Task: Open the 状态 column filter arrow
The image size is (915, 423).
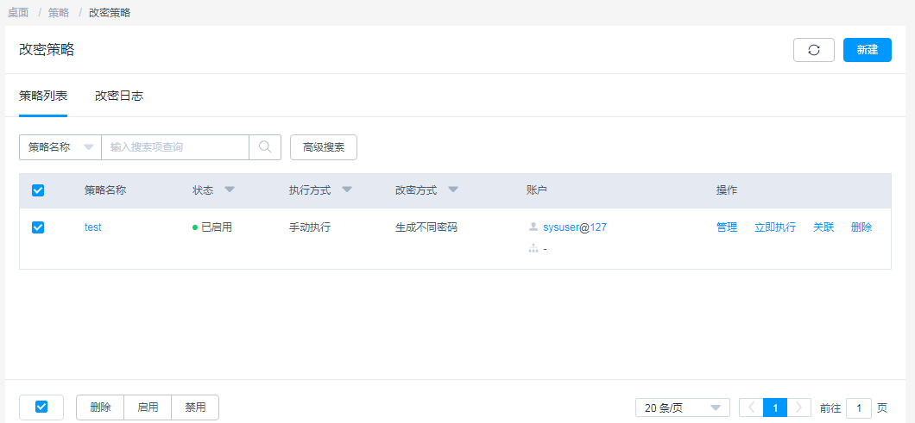Action: click(230, 190)
